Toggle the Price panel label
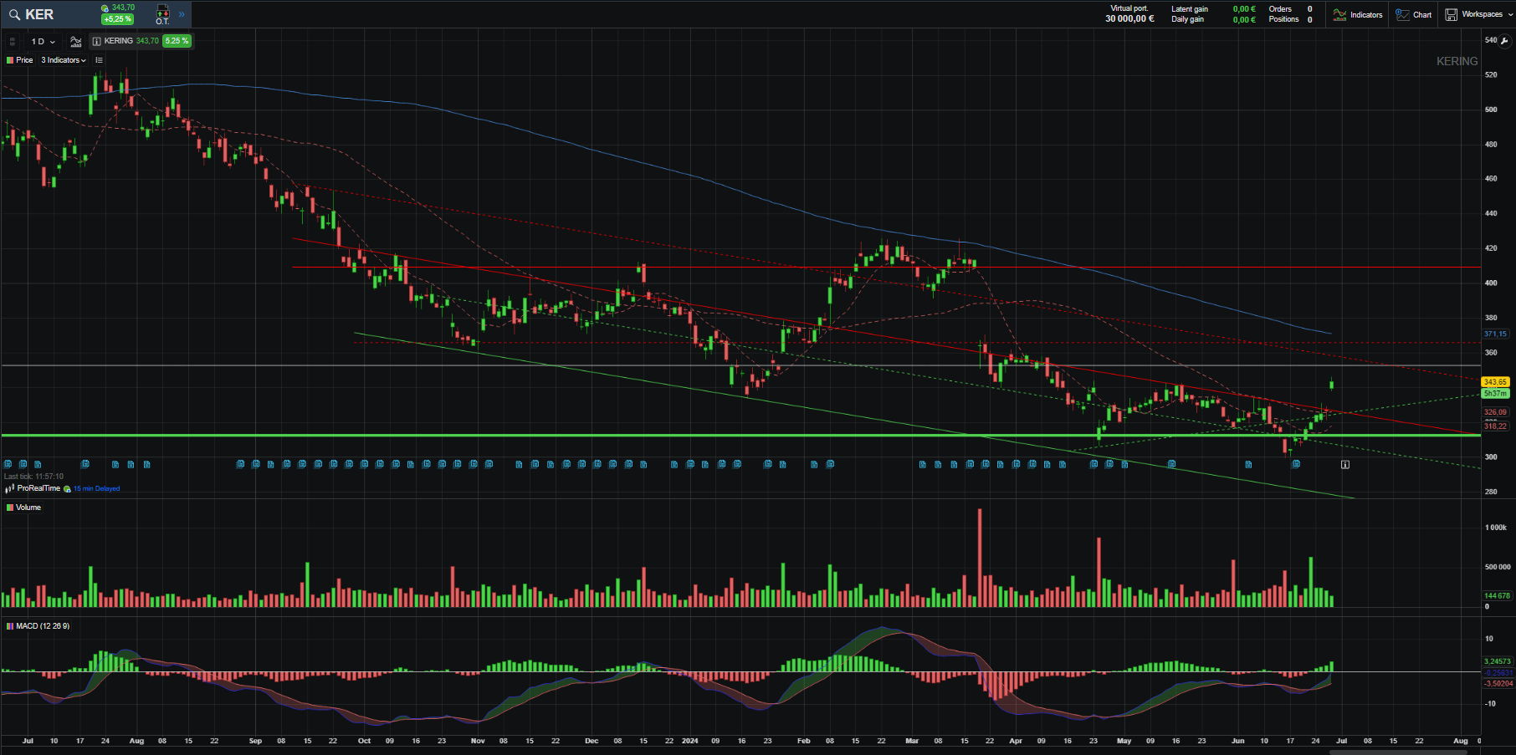Screen dimensions: 1516x755 (20, 60)
